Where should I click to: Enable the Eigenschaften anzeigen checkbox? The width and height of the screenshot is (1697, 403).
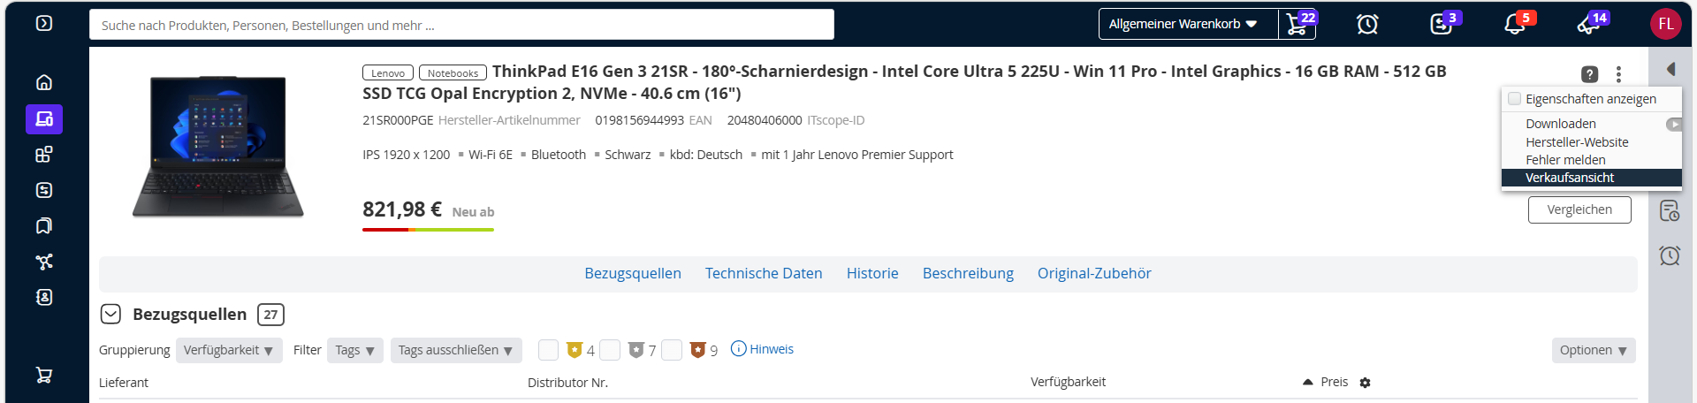(1515, 99)
